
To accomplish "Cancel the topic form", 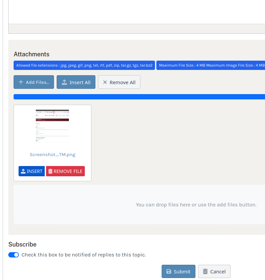I will (214, 271).
